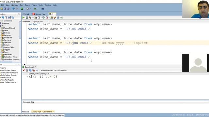This screenshot has width=209, height=117.
Task: Click the Save All icon
Action: (8, 9)
